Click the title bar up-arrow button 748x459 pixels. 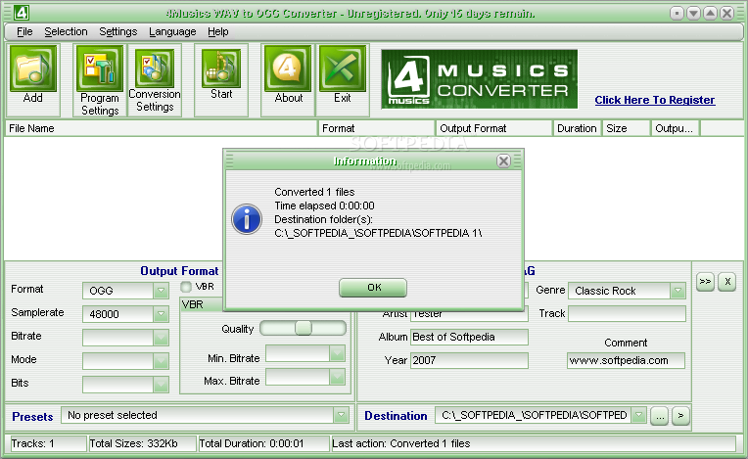click(710, 14)
